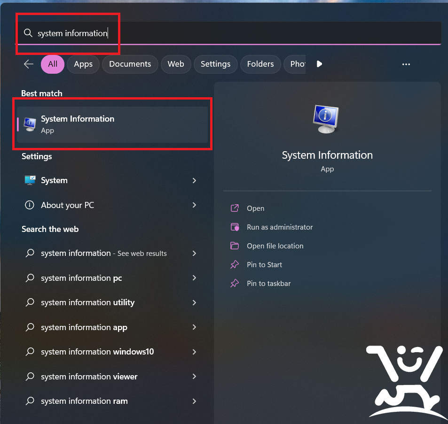448x424 pixels.
Task: Go back using the left arrow
Action: pyautogui.click(x=29, y=64)
